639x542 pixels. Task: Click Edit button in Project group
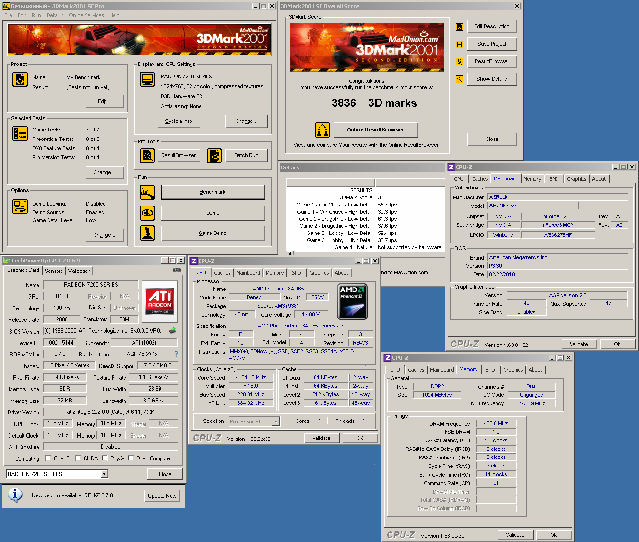click(x=105, y=101)
